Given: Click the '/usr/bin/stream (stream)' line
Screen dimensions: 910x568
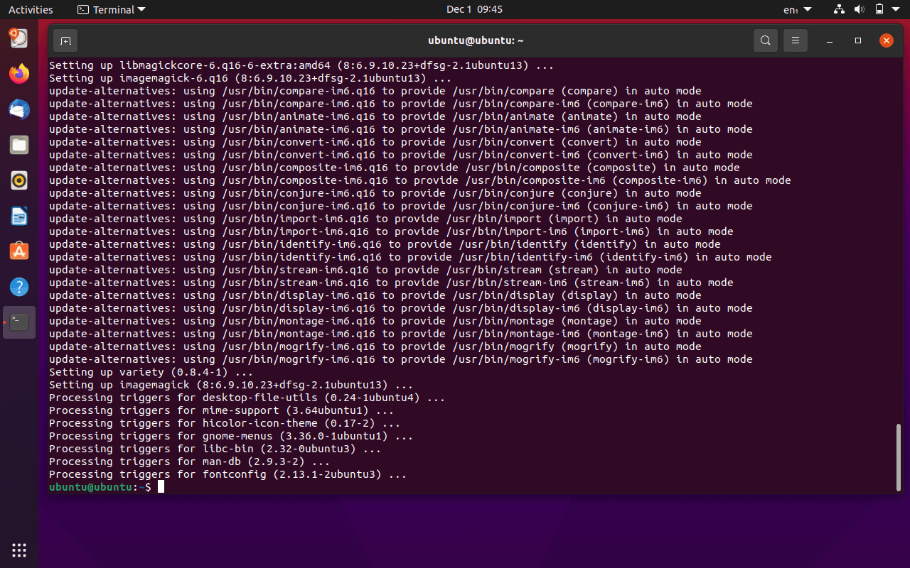Looking at the screenshot, I should (365, 270).
